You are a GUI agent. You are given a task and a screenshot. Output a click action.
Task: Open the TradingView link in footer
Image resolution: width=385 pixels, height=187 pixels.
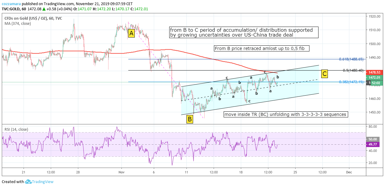(x=43, y=182)
